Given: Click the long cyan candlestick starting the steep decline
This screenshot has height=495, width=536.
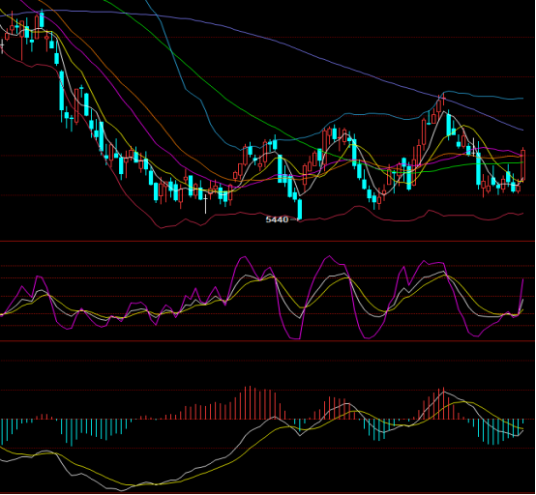Looking at the screenshot, I should [x=62, y=91].
